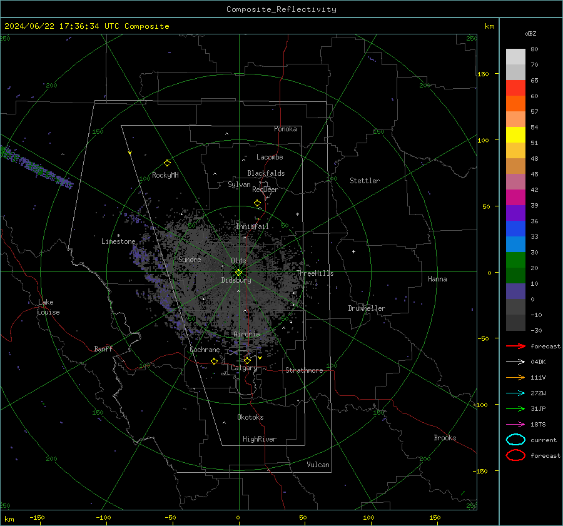This screenshot has height=526, width=563.
Task: Click the RockyMH station label
Action: point(165,175)
